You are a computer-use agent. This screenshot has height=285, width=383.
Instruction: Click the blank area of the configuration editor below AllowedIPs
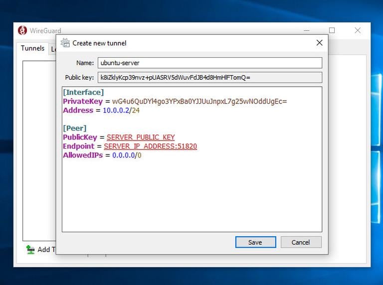pos(192,195)
